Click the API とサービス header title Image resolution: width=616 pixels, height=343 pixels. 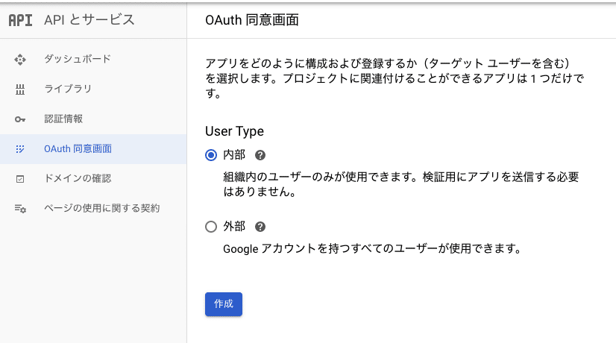[x=89, y=20]
